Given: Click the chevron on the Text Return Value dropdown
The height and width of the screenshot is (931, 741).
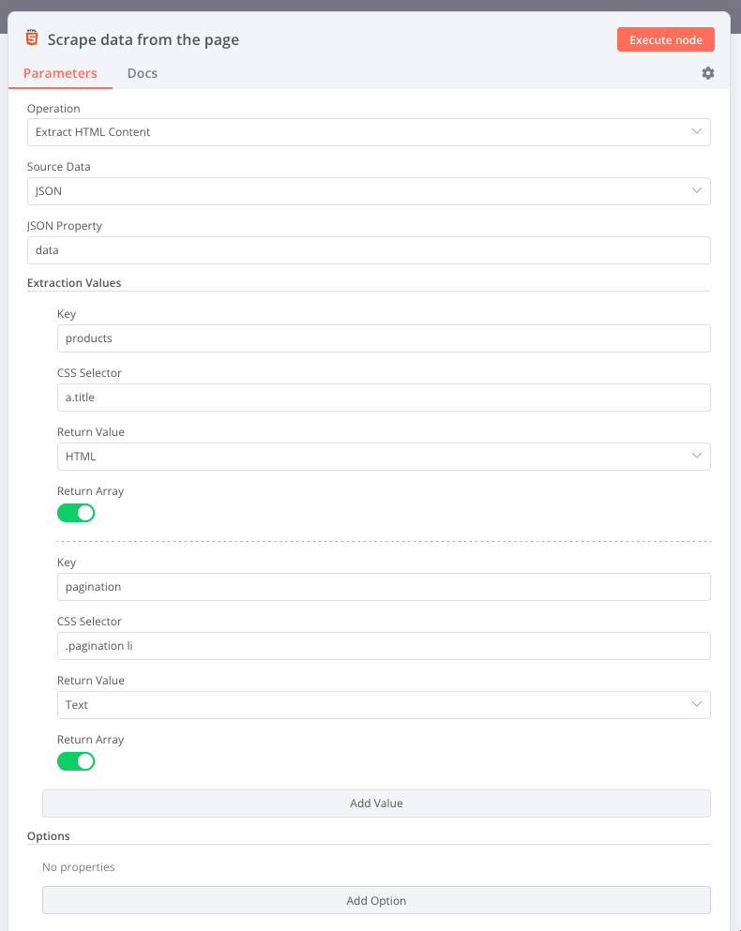Looking at the screenshot, I should (697, 704).
